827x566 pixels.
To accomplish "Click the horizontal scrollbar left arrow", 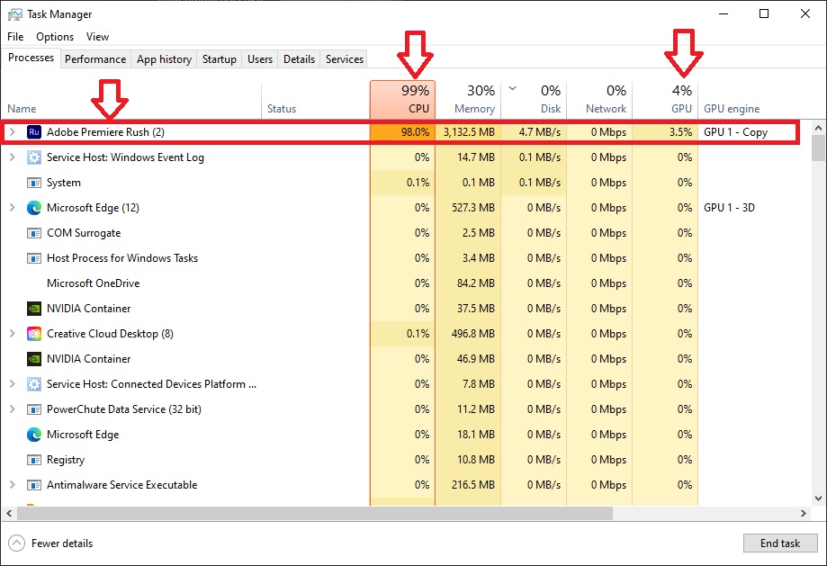I will point(8,513).
